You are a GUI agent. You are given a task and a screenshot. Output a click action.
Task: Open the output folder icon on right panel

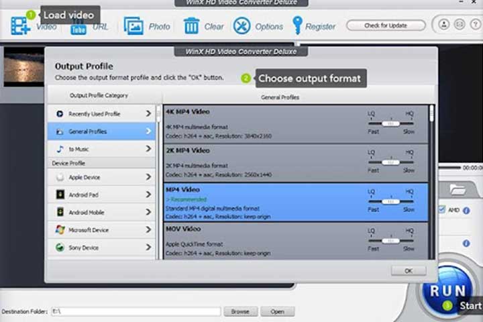click(x=458, y=189)
